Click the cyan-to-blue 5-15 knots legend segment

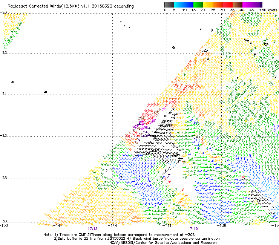(x=184, y=5)
